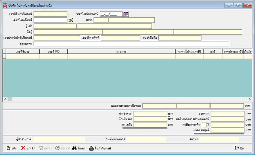Click the ราคา(รวมภาษี) column header
Viewport: 255px width, 155px height.
(233, 51)
